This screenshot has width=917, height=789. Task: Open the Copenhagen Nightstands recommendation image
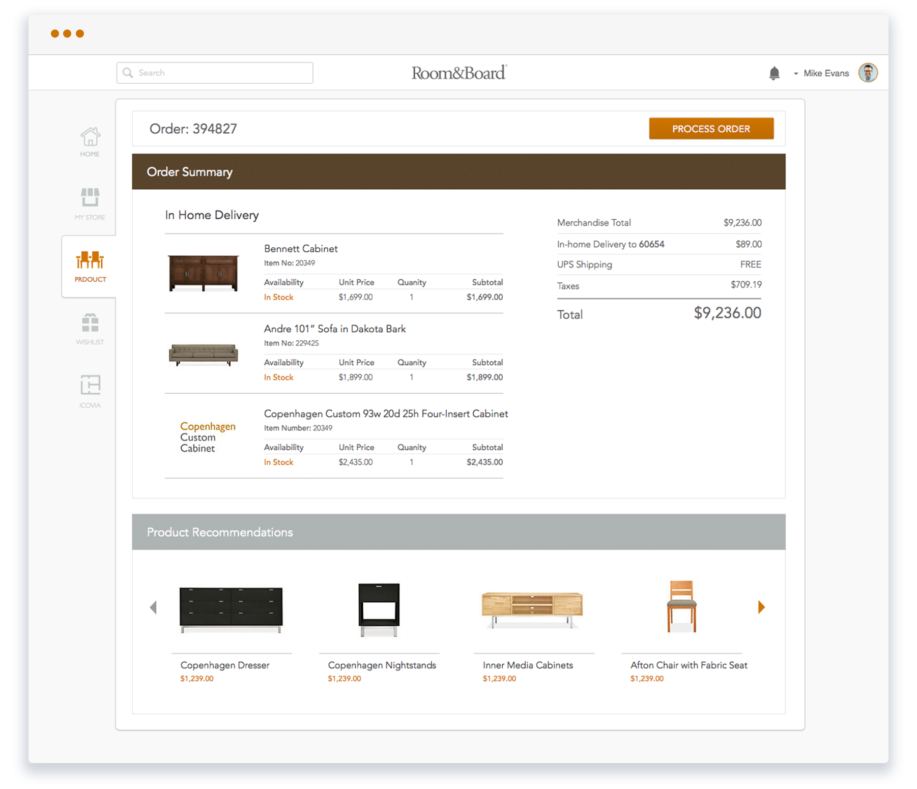379,609
